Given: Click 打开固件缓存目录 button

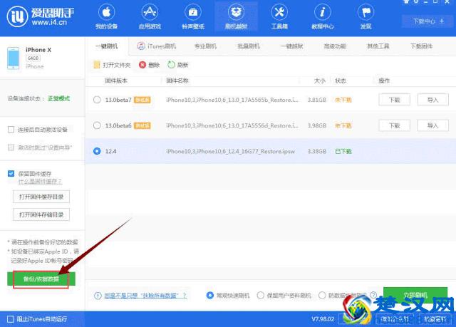Looking at the screenshot, I should [41, 197].
